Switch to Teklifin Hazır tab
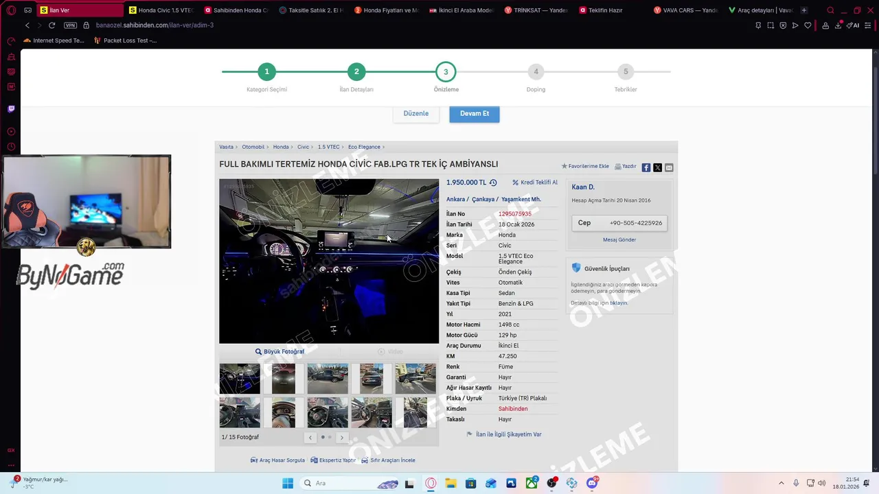Screen dimensions: 879x494 612,10
